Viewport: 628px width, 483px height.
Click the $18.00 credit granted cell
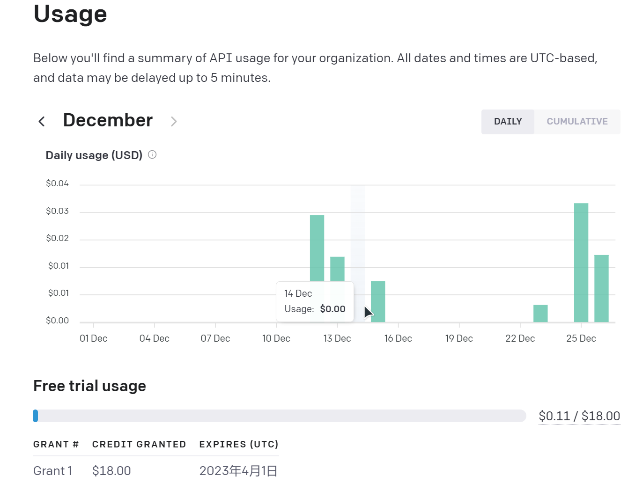coord(111,471)
